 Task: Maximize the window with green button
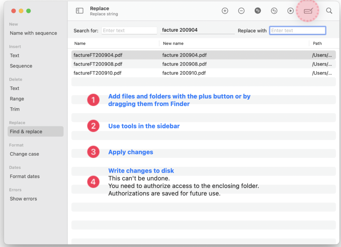tap(29, 11)
